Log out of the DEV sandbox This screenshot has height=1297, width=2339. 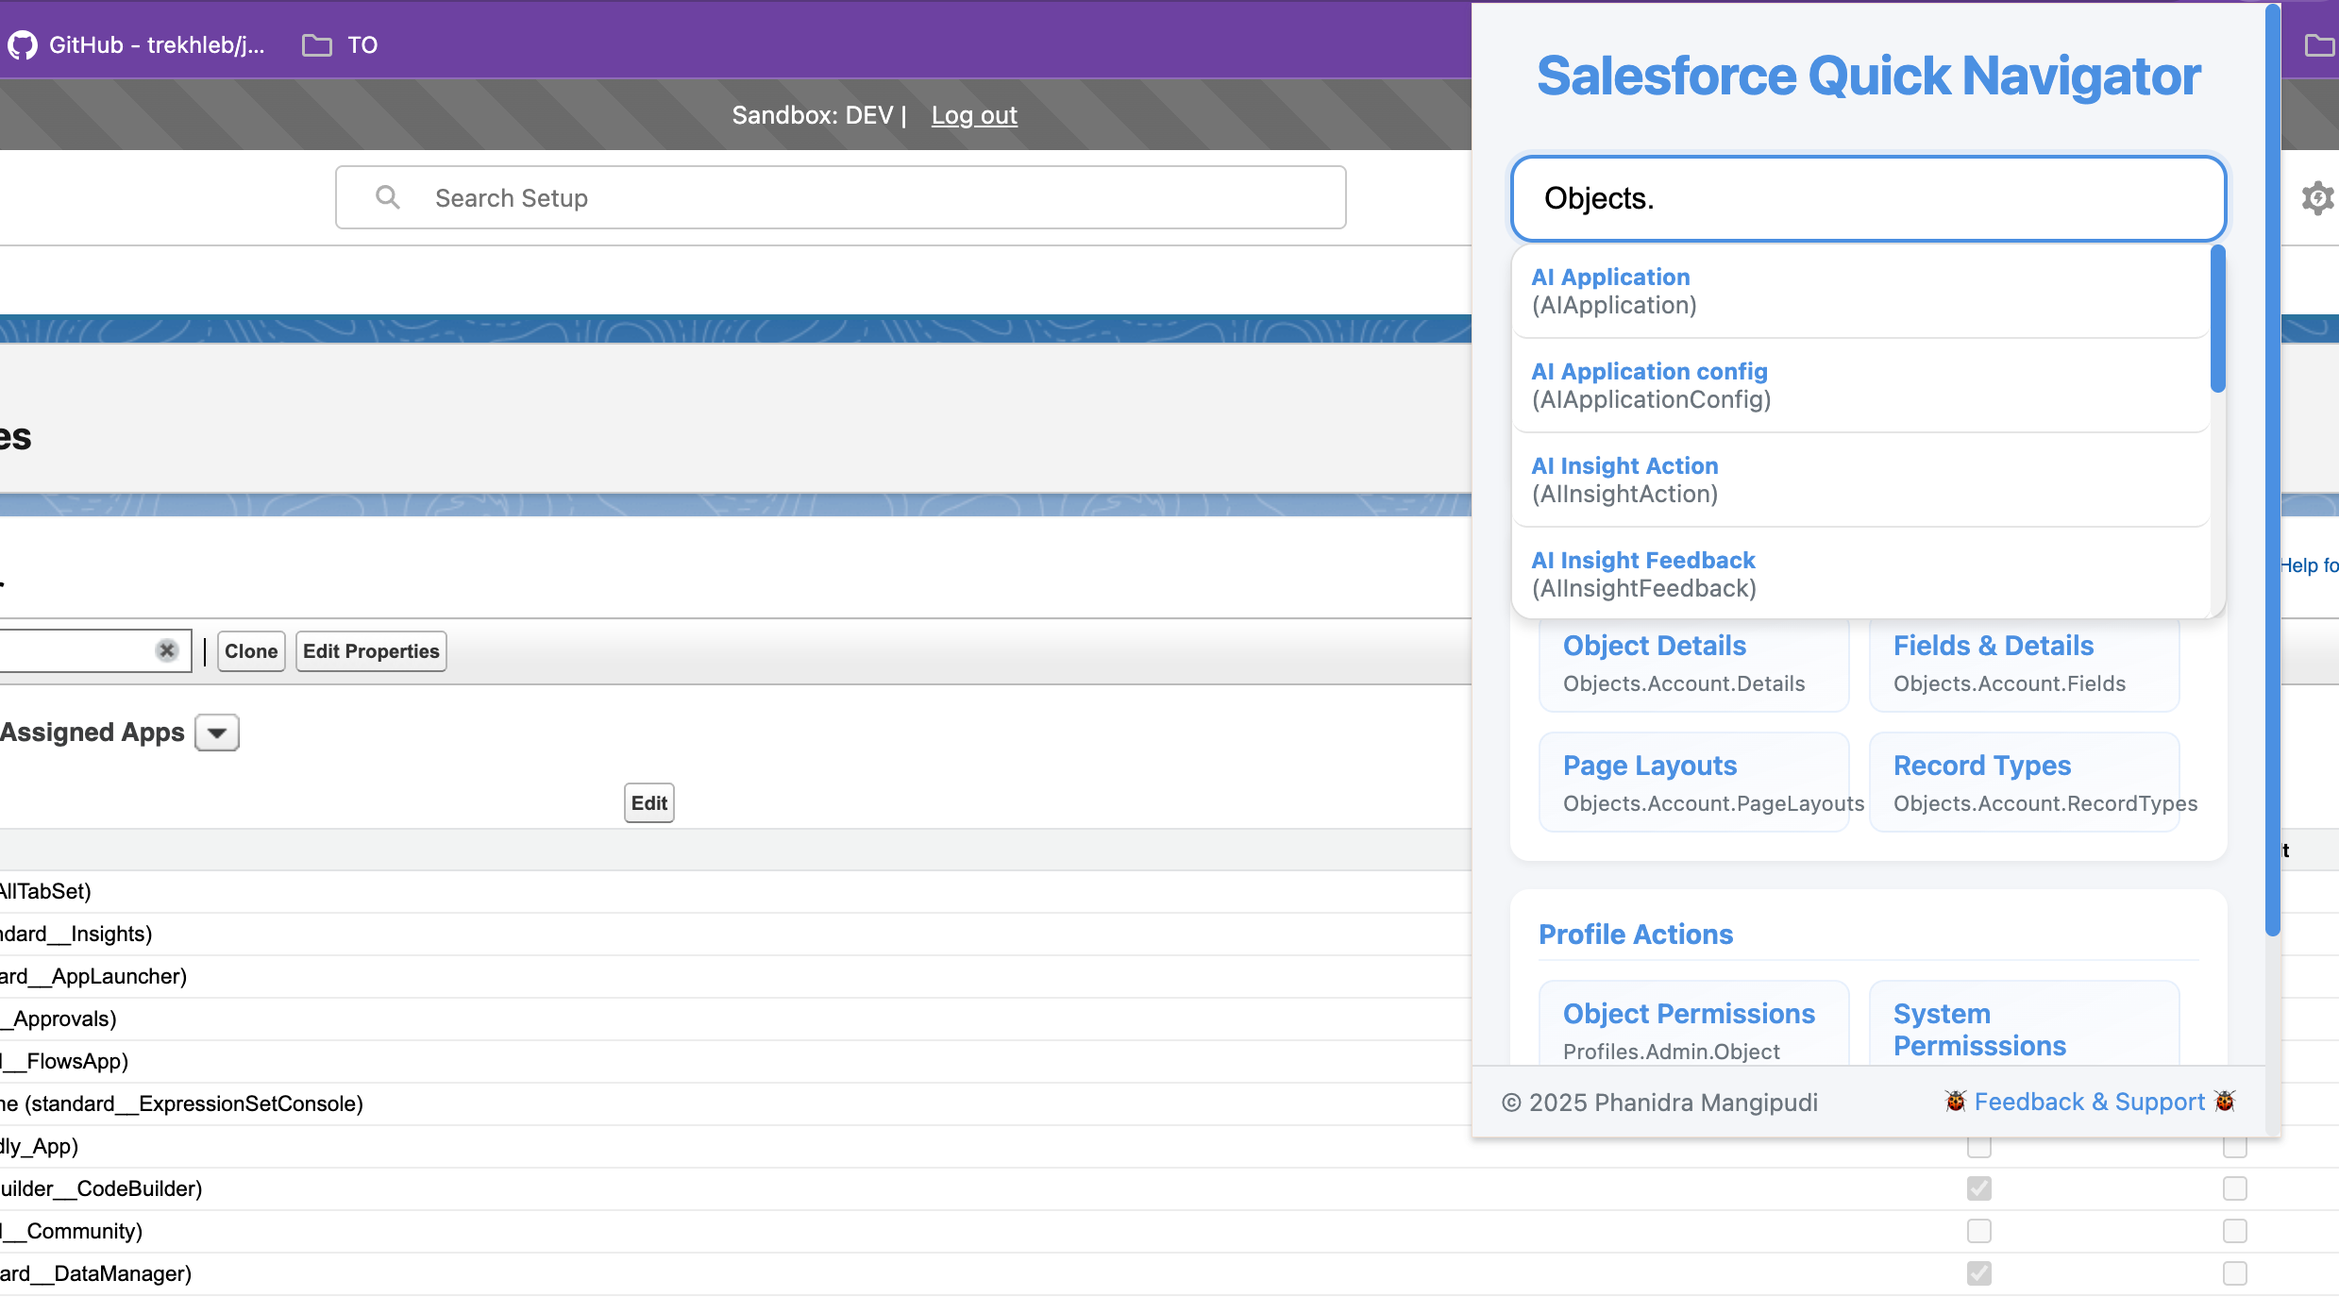point(974,115)
